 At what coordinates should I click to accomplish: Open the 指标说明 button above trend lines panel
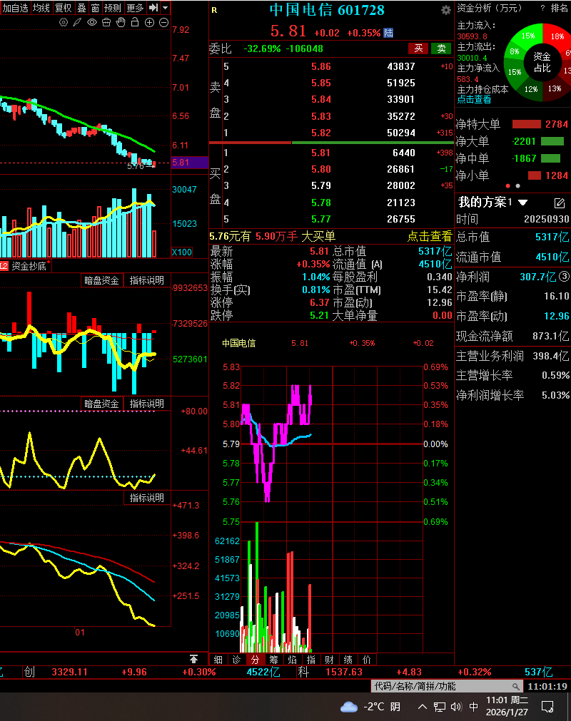click(x=147, y=498)
